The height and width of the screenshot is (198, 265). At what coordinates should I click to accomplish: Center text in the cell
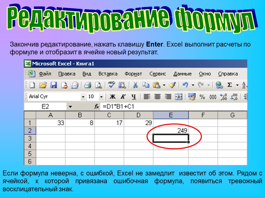click(x=157, y=97)
